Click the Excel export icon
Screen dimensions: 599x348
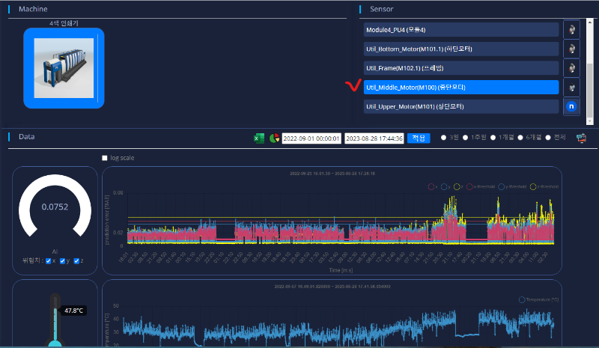[259, 138]
